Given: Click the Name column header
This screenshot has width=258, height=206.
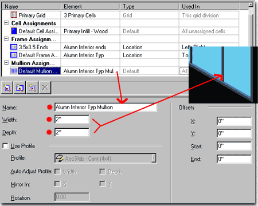Looking at the screenshot, I should pyautogui.click(x=32, y=6).
